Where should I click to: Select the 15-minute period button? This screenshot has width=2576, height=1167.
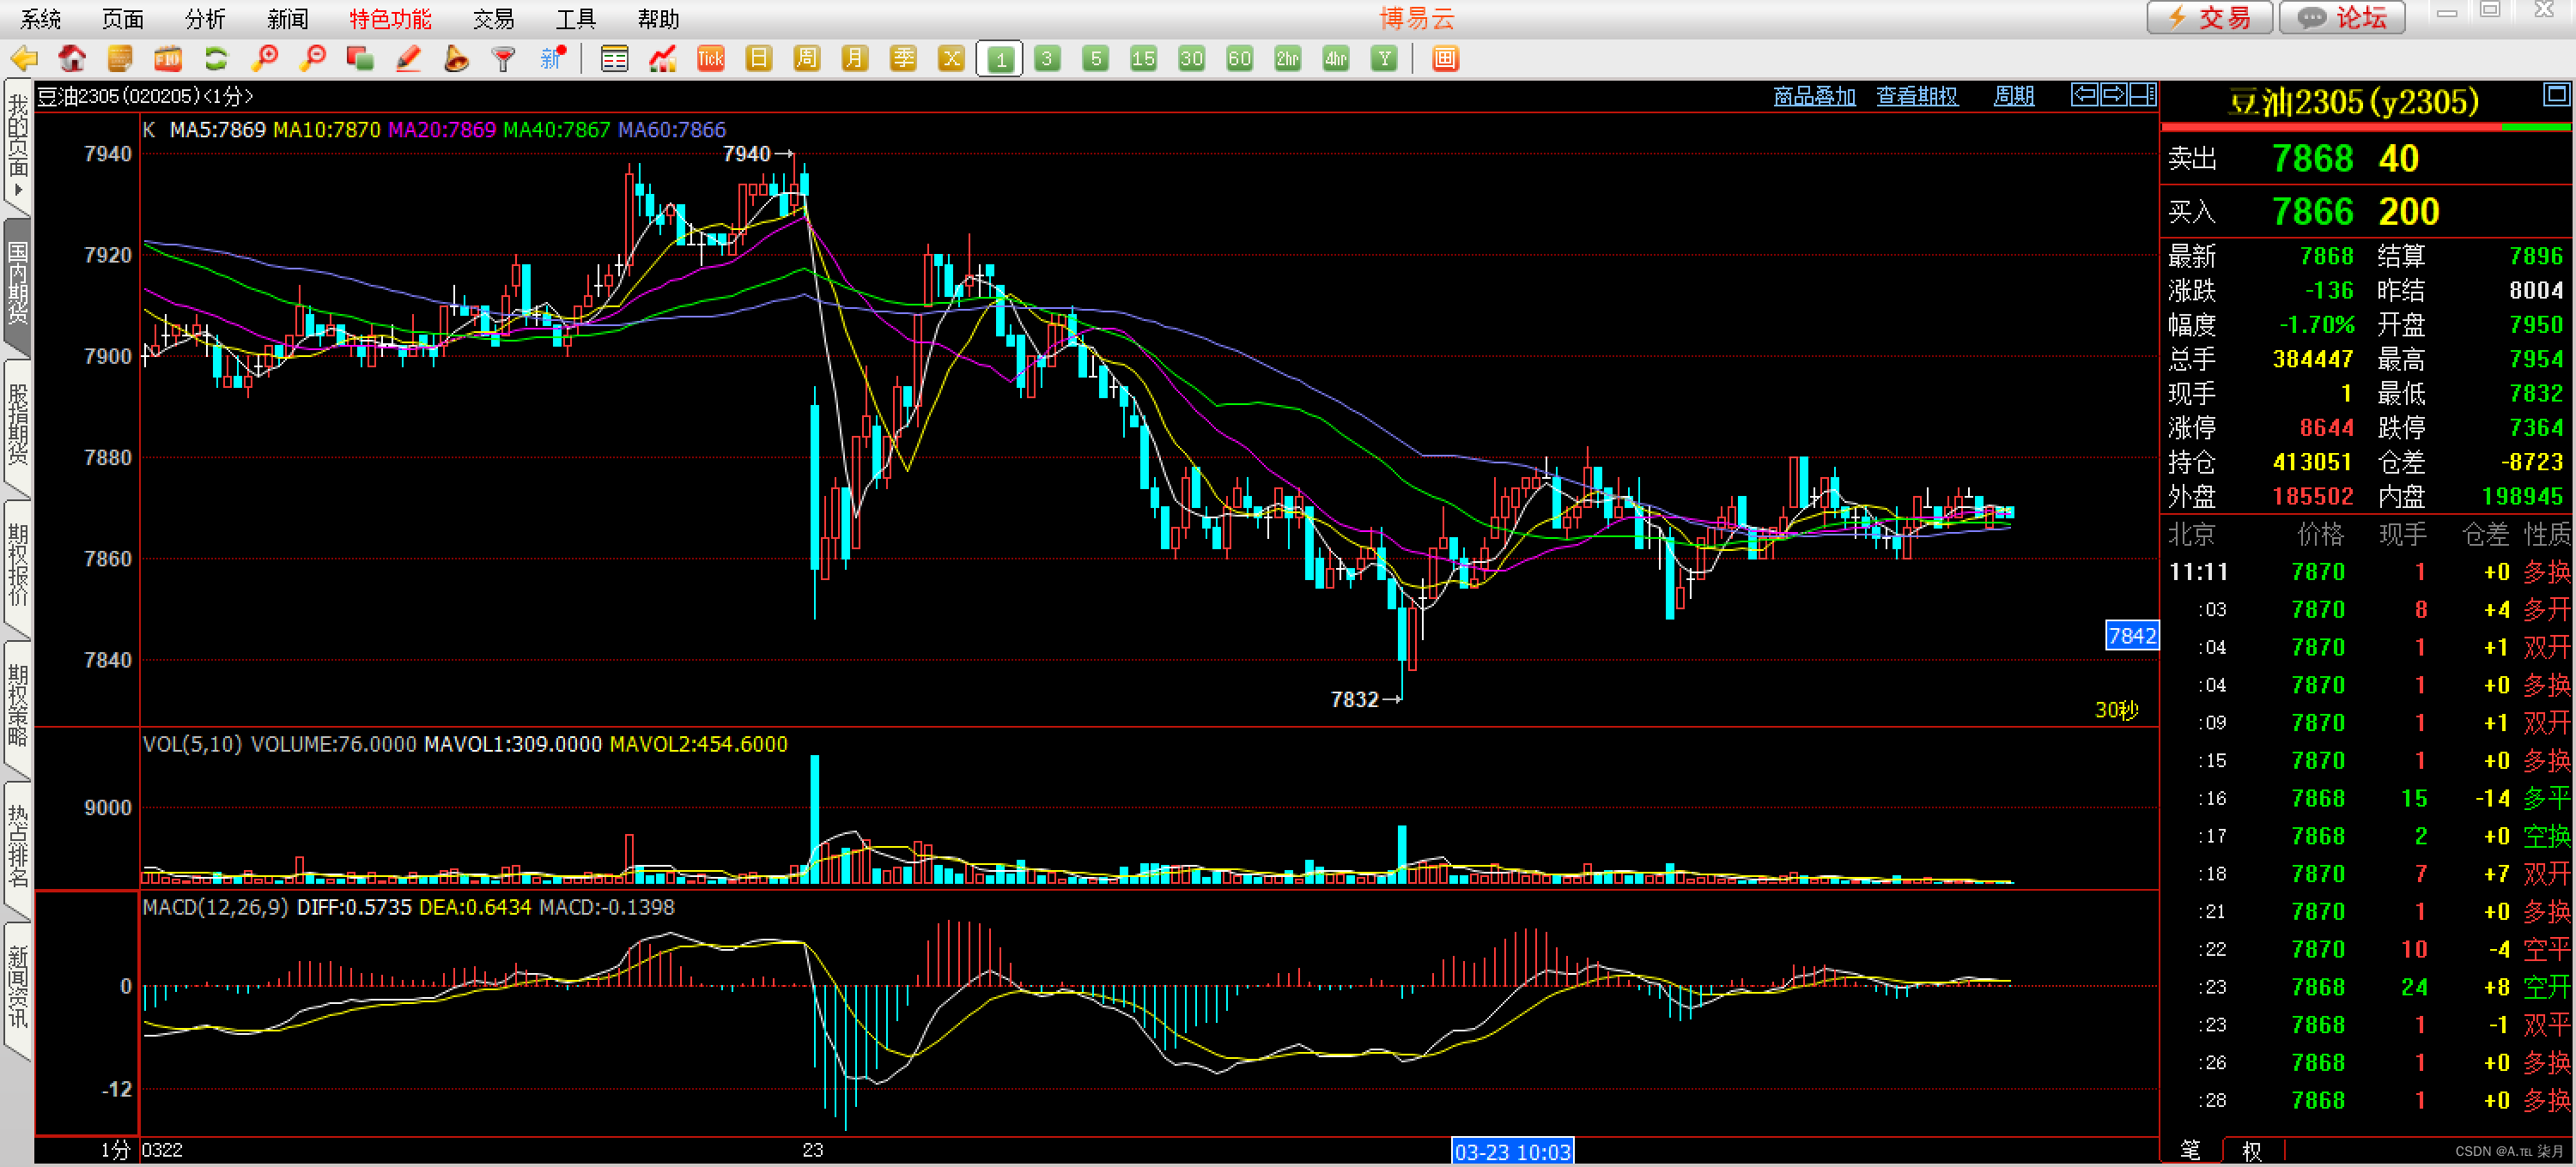tap(1143, 59)
